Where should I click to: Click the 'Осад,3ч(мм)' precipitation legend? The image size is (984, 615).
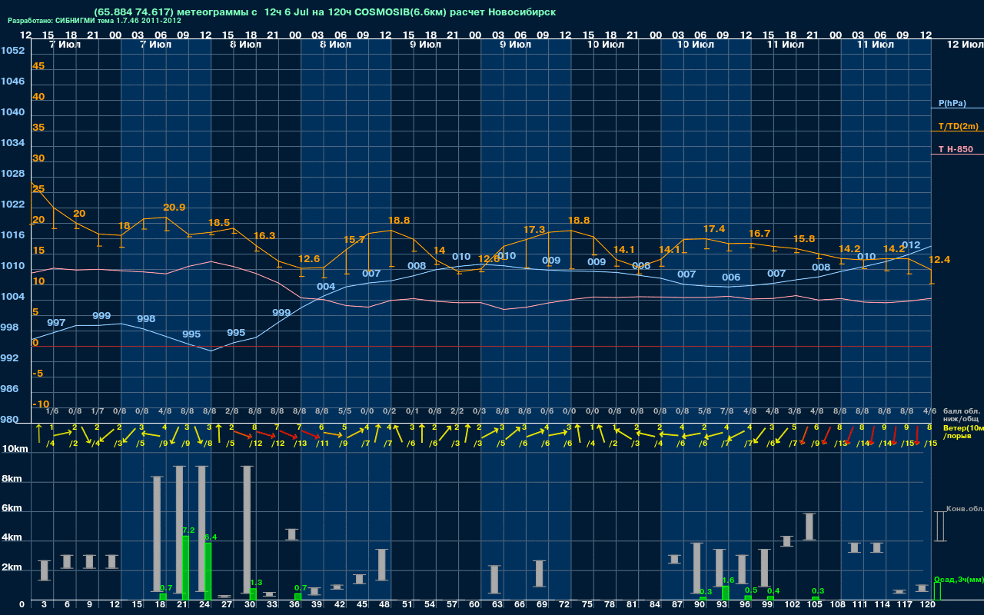click(x=959, y=579)
